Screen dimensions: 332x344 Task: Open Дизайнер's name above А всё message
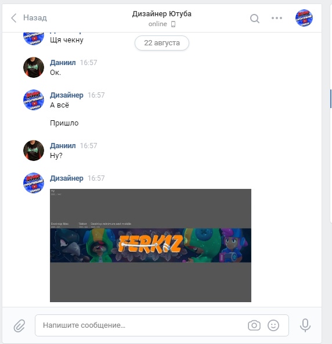pyautogui.click(x=67, y=95)
